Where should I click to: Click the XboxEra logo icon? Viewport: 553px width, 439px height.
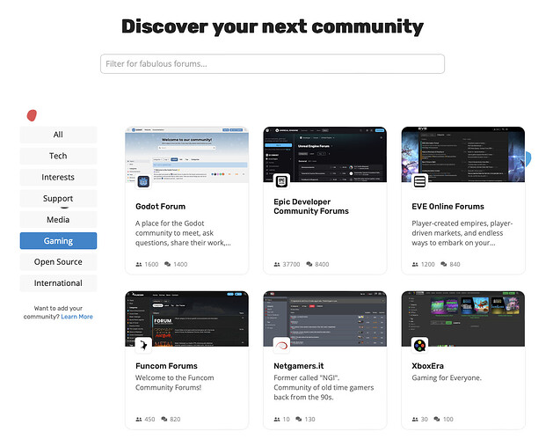point(419,345)
